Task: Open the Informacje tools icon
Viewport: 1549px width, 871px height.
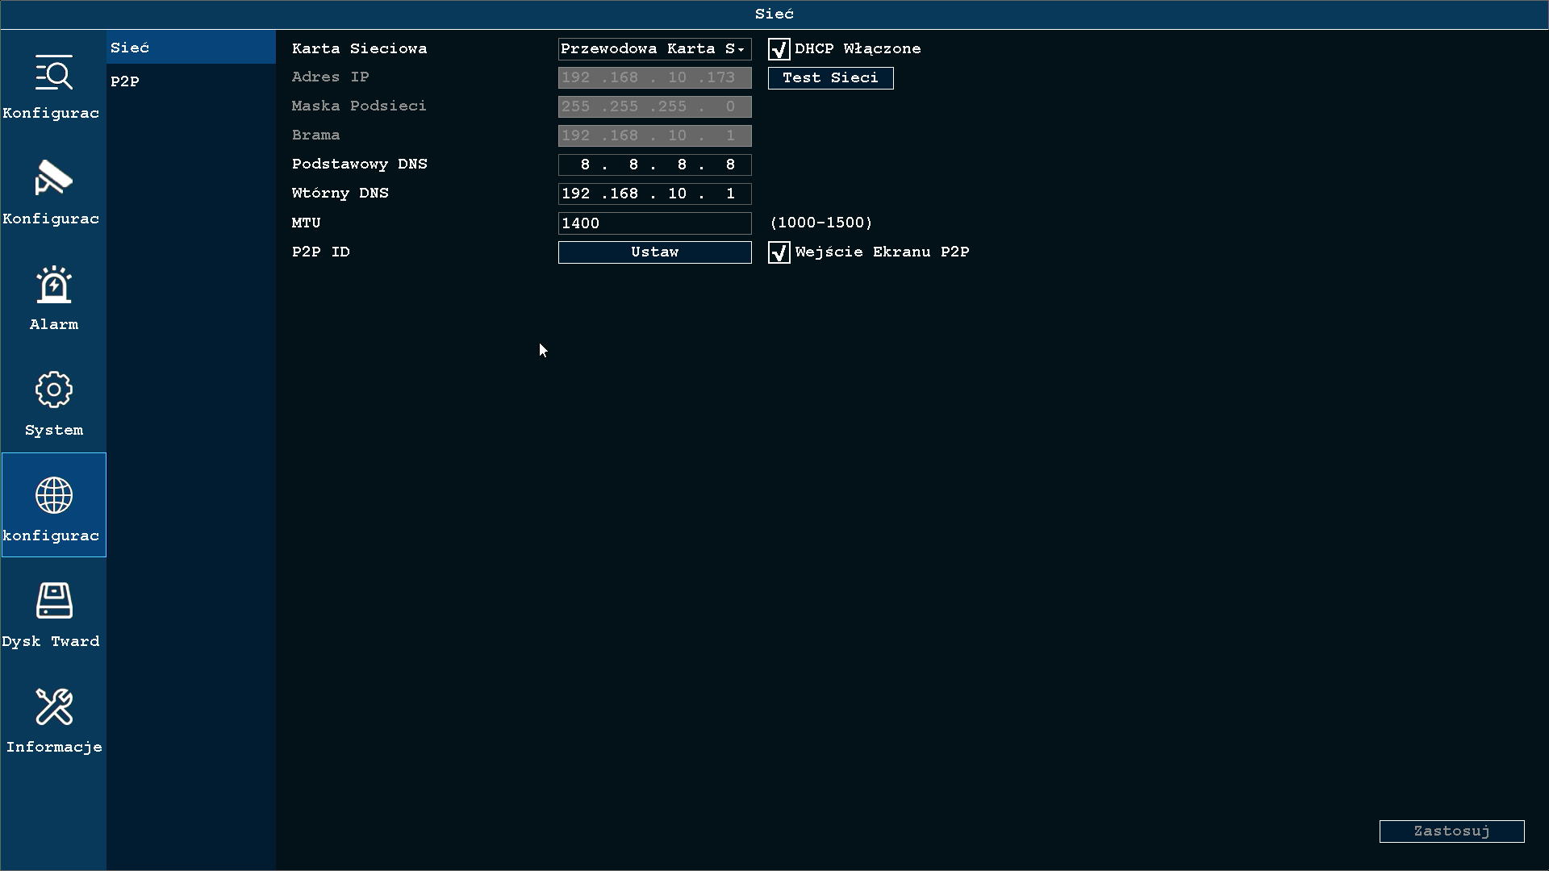Action: point(54,706)
